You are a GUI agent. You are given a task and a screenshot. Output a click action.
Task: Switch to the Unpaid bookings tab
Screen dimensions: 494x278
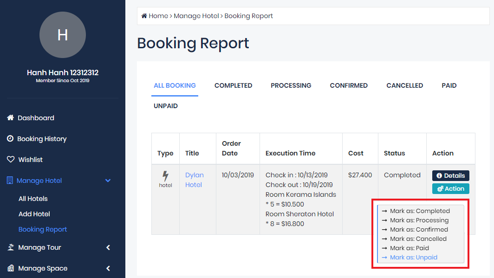[166, 106]
